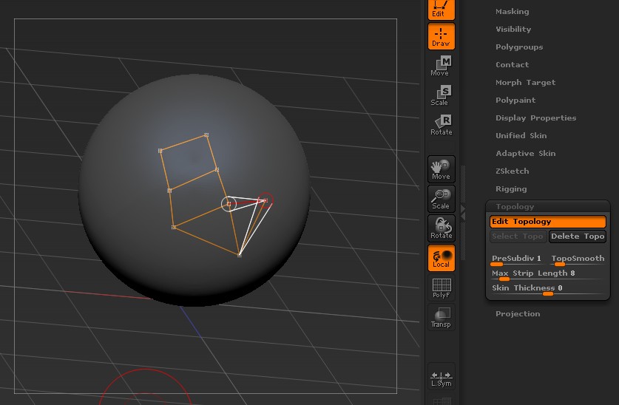
Task: Open the Projection subpalette
Action: click(x=518, y=314)
